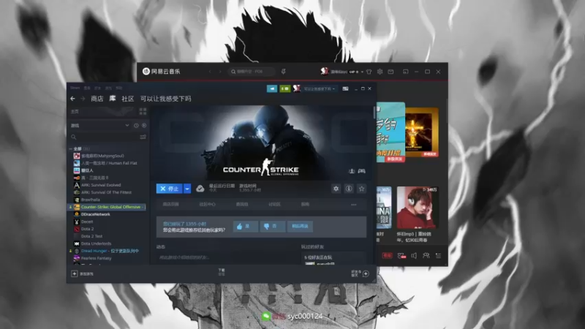585x329 pixels.
Task: Select Counter-Strike: Global Offensive entry
Action: point(108,207)
